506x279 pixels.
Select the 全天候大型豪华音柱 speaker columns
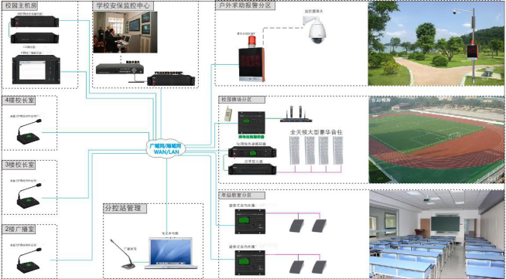pyautogui.click(x=316, y=150)
